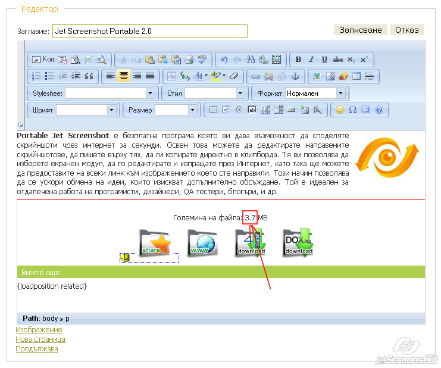441x368 pixels.
Task: Click the Select All icon
Action: pos(277,60)
